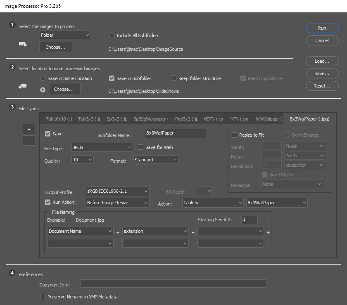
Task: Select the 8x3WallPaper (.jpg) tab
Action: point(309,119)
